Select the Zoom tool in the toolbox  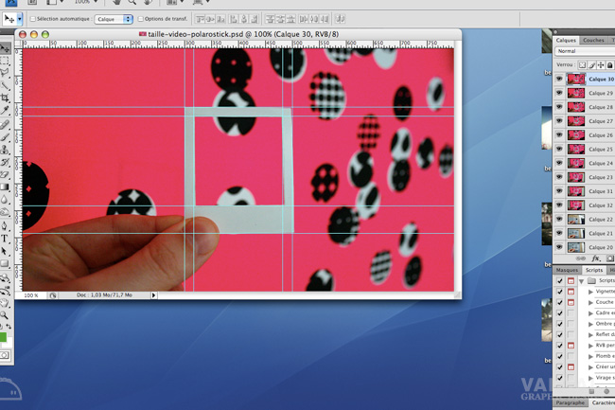[5, 315]
